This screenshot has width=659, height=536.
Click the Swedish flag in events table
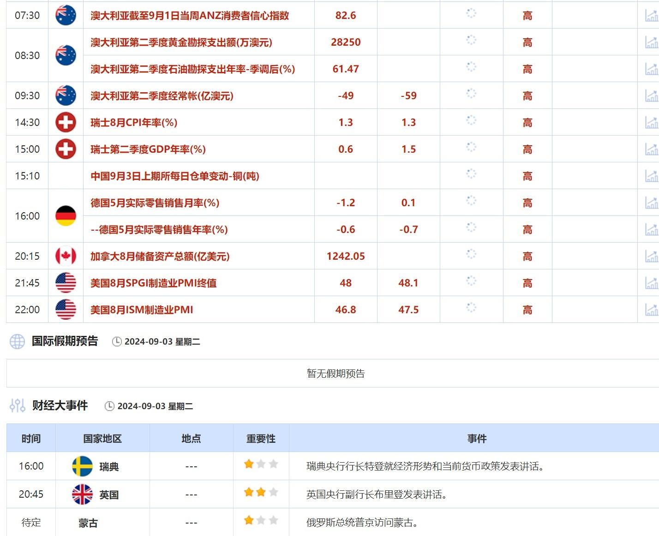81,466
